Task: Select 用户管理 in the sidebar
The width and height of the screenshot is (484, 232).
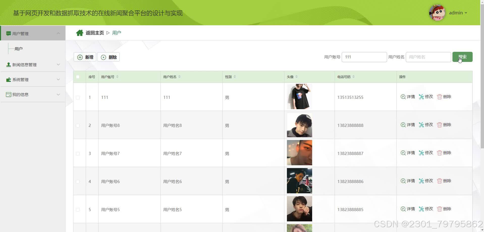Action: pyautogui.click(x=33, y=33)
